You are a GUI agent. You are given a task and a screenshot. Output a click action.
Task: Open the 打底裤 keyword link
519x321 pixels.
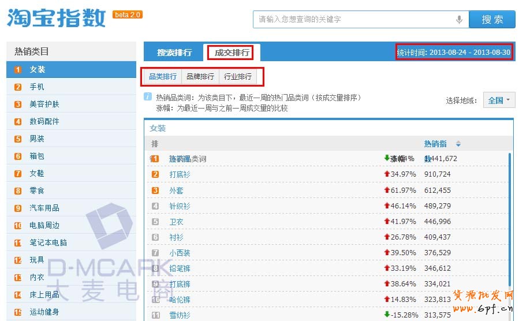point(180,284)
